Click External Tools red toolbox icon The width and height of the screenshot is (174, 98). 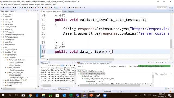pyautogui.click(x=34, y=8)
